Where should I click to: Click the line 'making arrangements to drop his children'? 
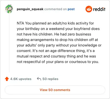(57, 40)
